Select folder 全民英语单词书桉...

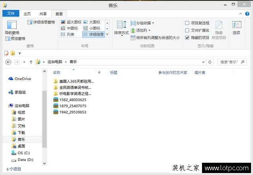72,88
